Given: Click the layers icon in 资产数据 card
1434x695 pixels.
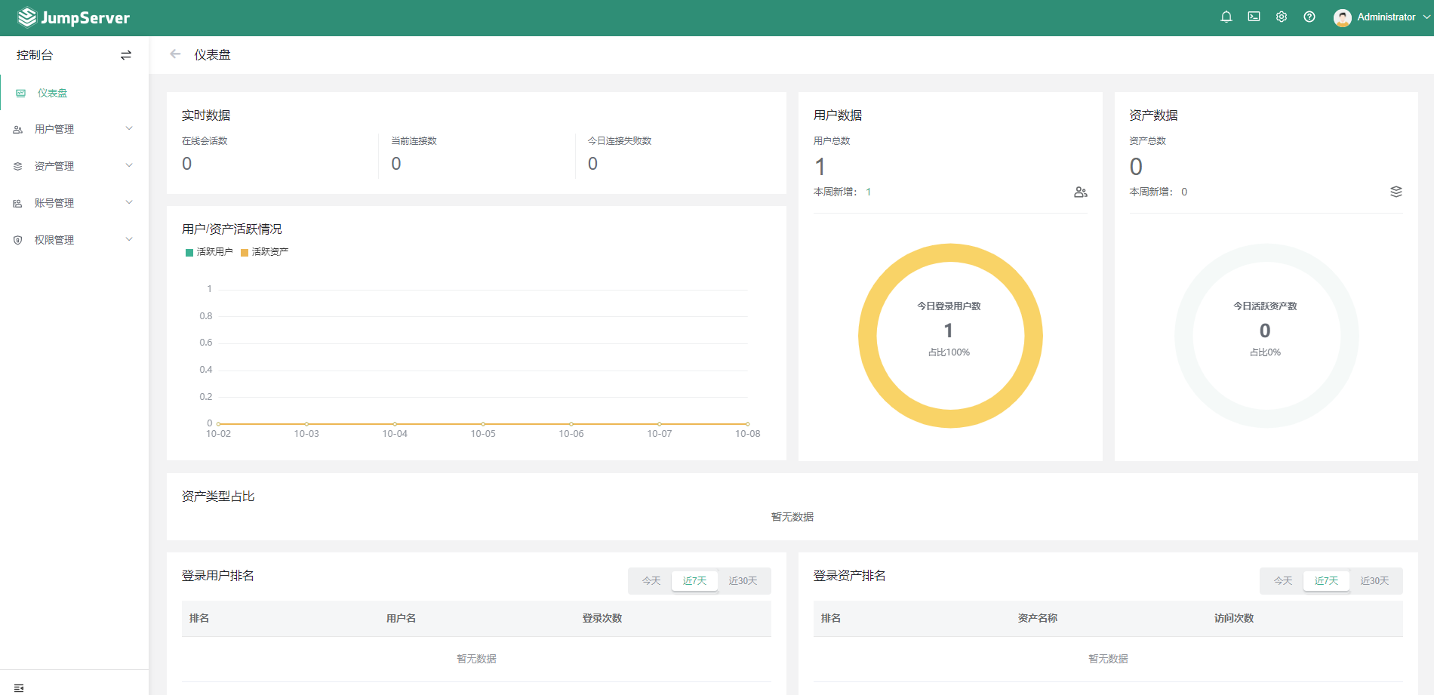Looking at the screenshot, I should coord(1396,192).
